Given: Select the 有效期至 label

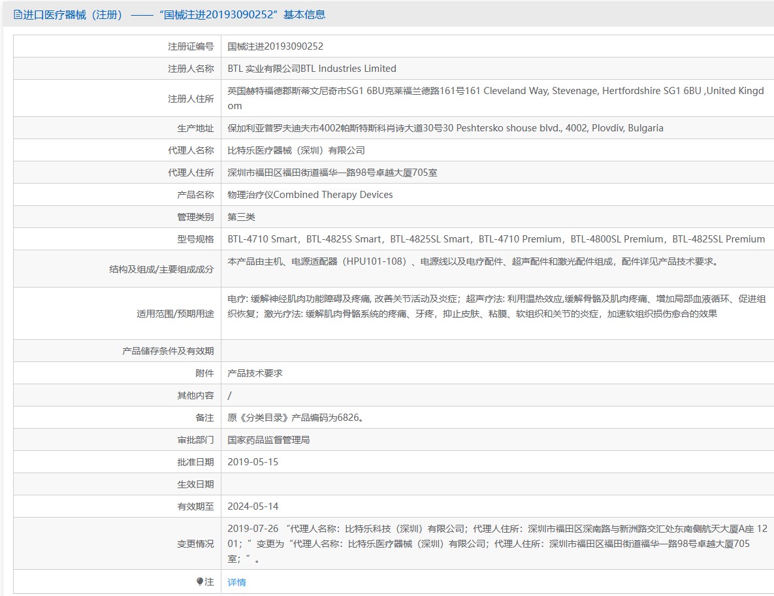Looking at the screenshot, I should 195,506.
